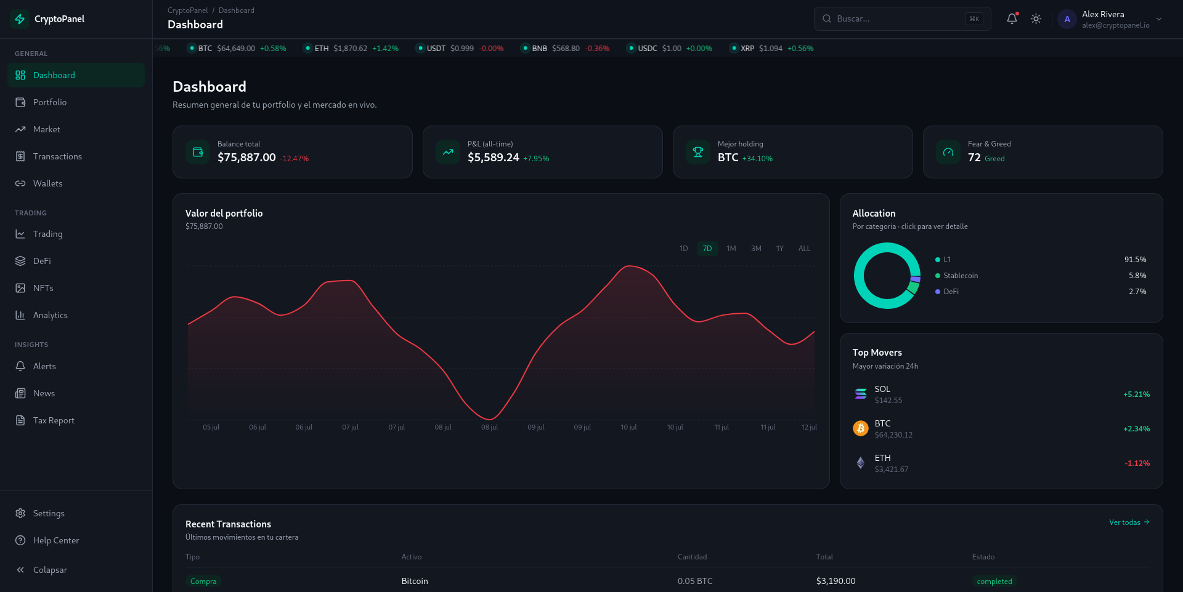Click the CryptoPanel breadcrumb link
The image size is (1183, 592).
tap(188, 10)
